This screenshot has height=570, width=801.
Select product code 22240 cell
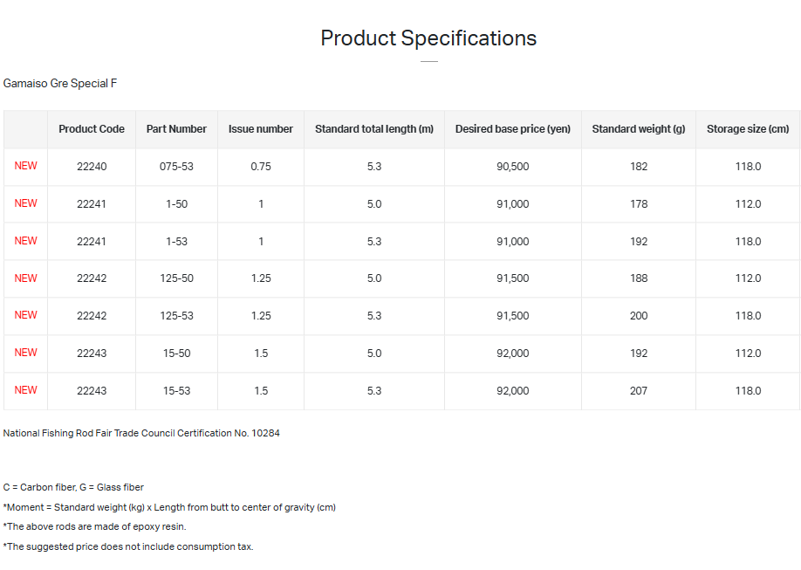coord(92,167)
